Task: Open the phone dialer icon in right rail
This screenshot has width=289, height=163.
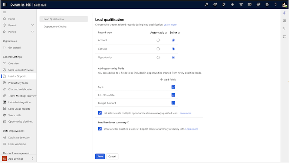Action: 285,29
